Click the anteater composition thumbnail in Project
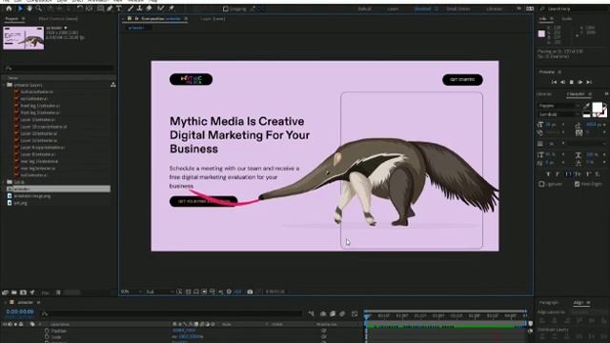 [x=23, y=38]
